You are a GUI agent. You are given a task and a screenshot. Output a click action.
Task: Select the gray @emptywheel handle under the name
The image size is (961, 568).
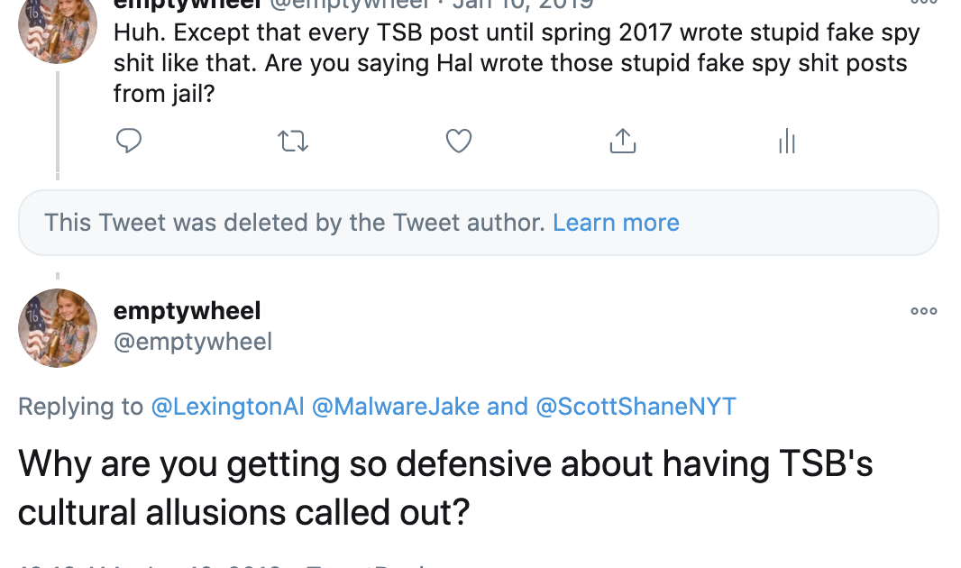point(192,342)
